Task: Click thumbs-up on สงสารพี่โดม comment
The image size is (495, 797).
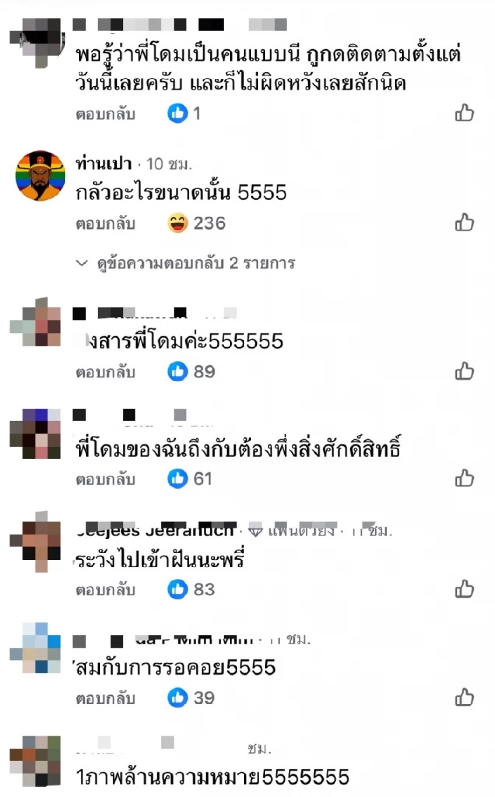Action: (x=464, y=371)
